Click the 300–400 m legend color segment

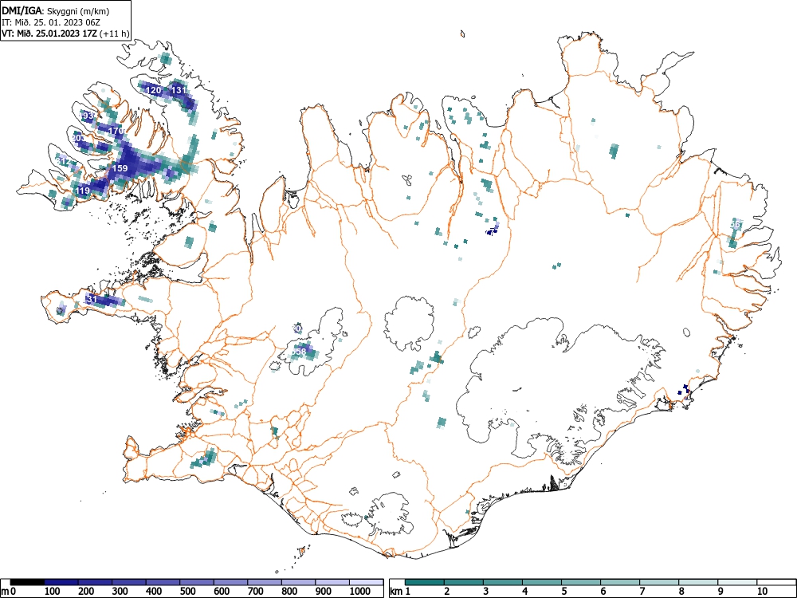(129, 582)
